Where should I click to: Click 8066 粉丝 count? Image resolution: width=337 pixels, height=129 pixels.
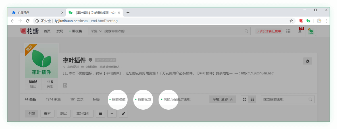tap(33, 84)
